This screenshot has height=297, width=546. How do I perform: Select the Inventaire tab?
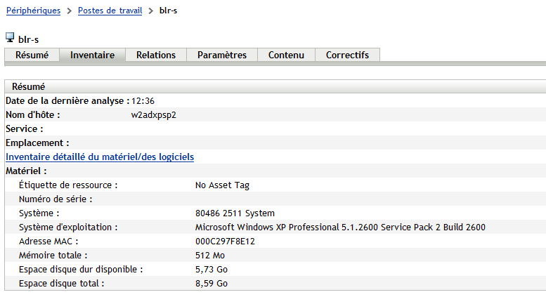pyautogui.click(x=92, y=55)
